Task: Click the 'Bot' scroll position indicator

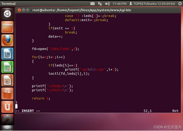Action: click(175, 111)
